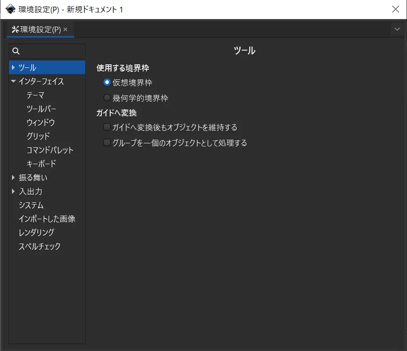Collapse the インターフェイス tree arrow
The width and height of the screenshot is (407, 351).
[13, 81]
